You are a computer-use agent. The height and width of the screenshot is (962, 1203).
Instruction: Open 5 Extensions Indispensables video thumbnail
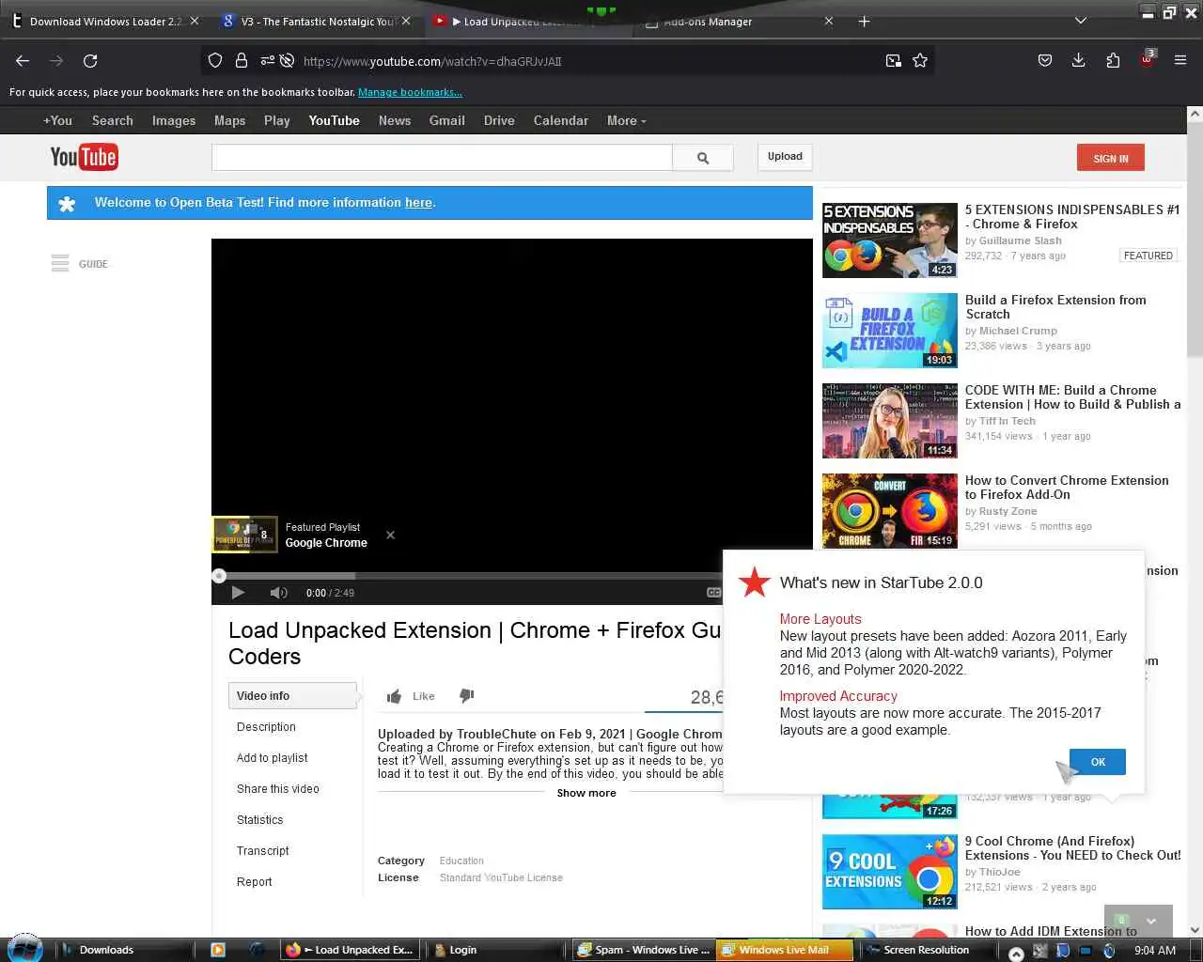pyautogui.click(x=890, y=240)
